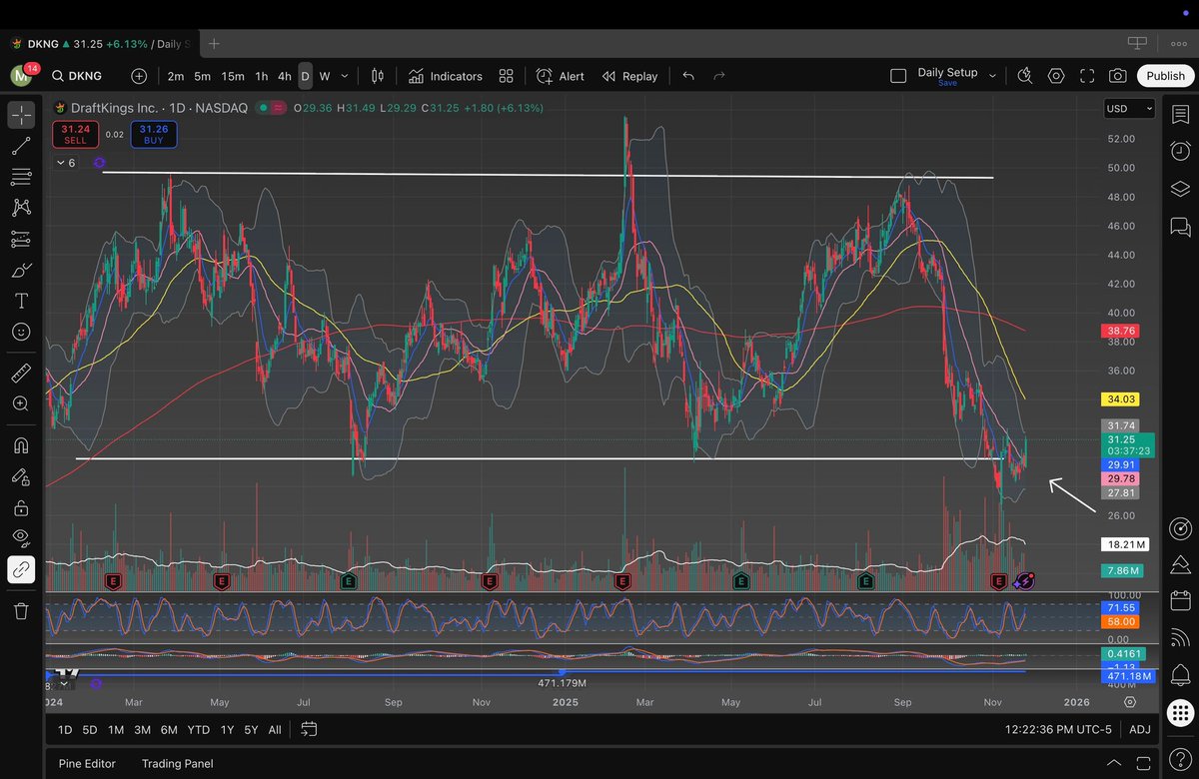Open price scale settings gear at bottom
Viewport: 1199px width, 779px height.
(1130, 702)
